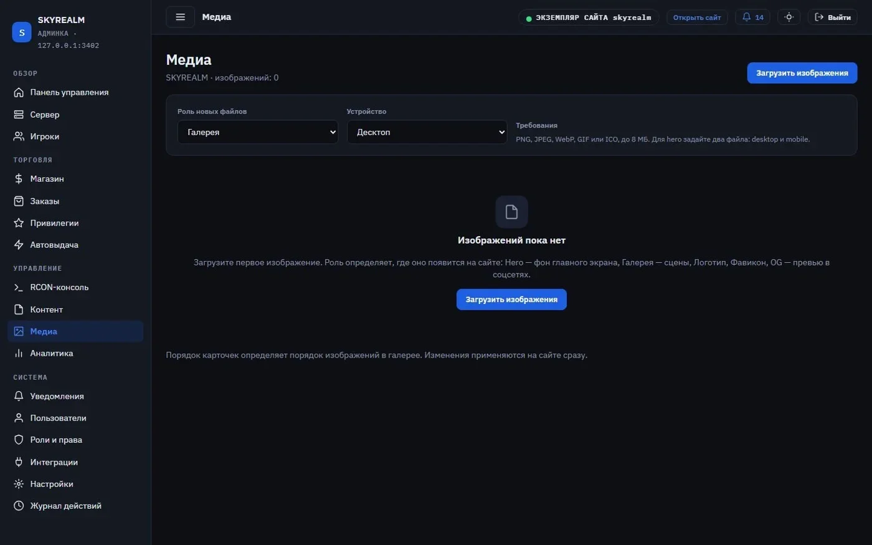Image resolution: width=872 pixels, height=545 pixels.
Task: Click the top-right Загрузить изображения button
Action: pos(802,73)
